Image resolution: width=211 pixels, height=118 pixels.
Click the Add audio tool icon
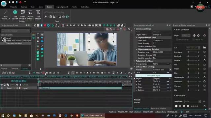tap(38, 56)
